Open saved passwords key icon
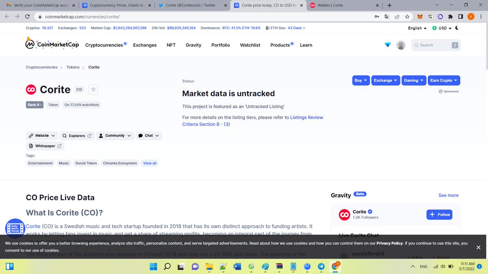This screenshot has height=274, width=488. [377, 17]
